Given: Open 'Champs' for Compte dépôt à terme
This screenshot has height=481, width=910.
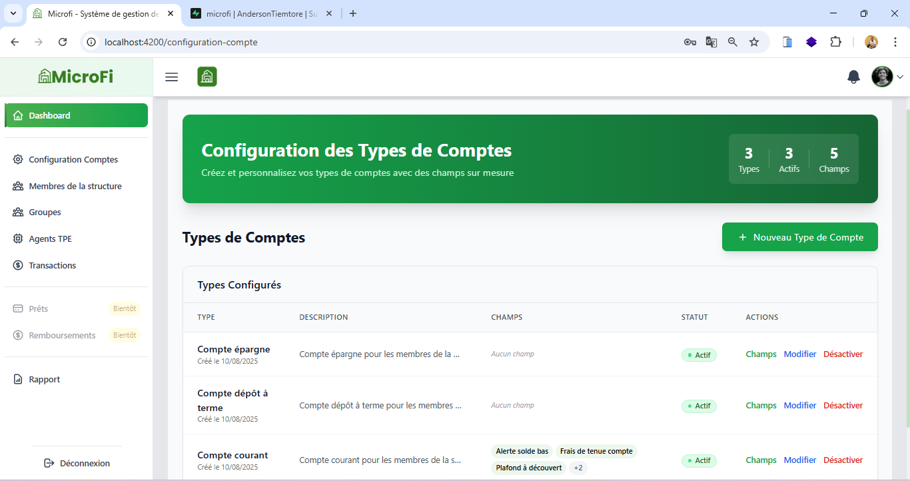Looking at the screenshot, I should 761,405.
